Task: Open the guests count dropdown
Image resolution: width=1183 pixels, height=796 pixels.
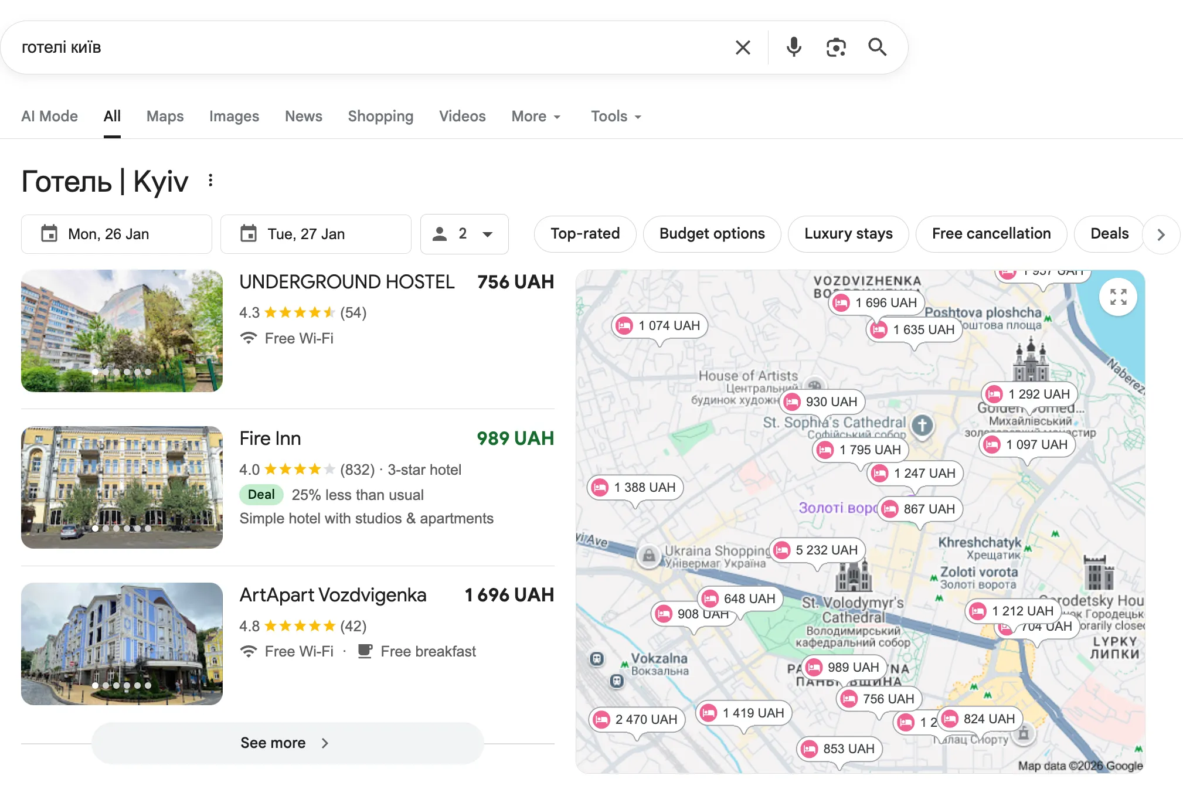Action: tap(464, 234)
